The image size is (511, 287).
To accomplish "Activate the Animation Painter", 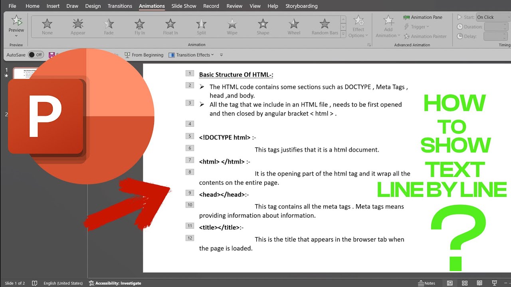I will (x=425, y=36).
